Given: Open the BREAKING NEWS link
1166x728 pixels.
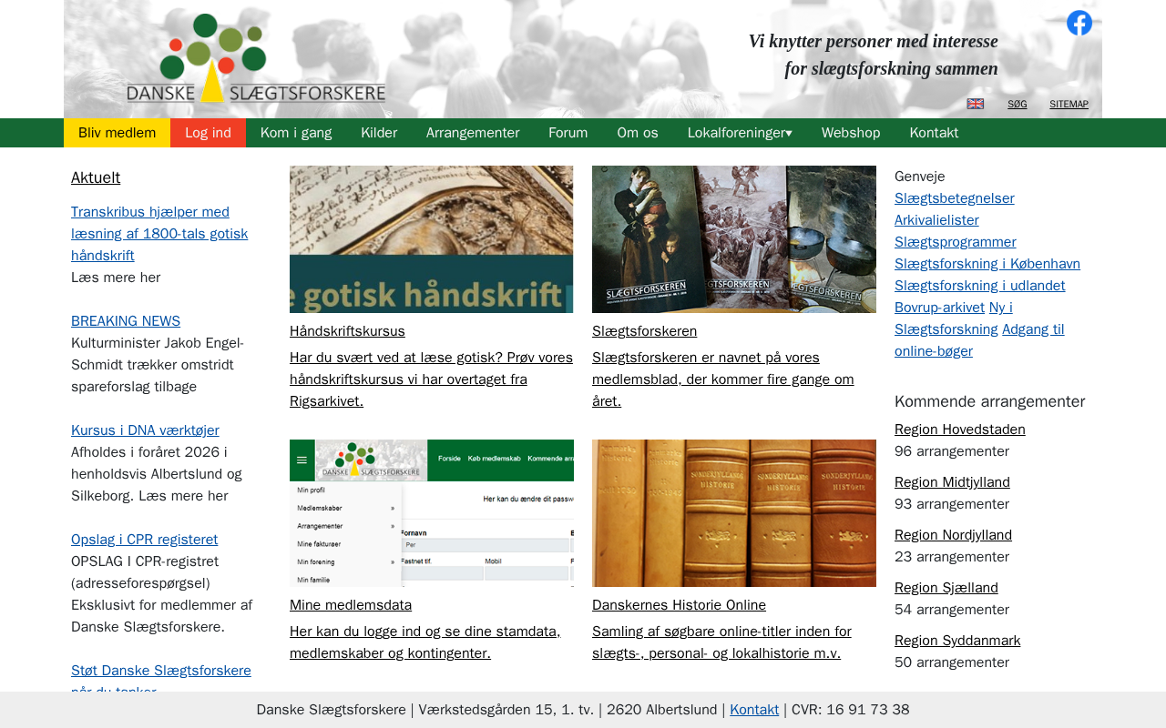Looking at the screenshot, I should (126, 321).
